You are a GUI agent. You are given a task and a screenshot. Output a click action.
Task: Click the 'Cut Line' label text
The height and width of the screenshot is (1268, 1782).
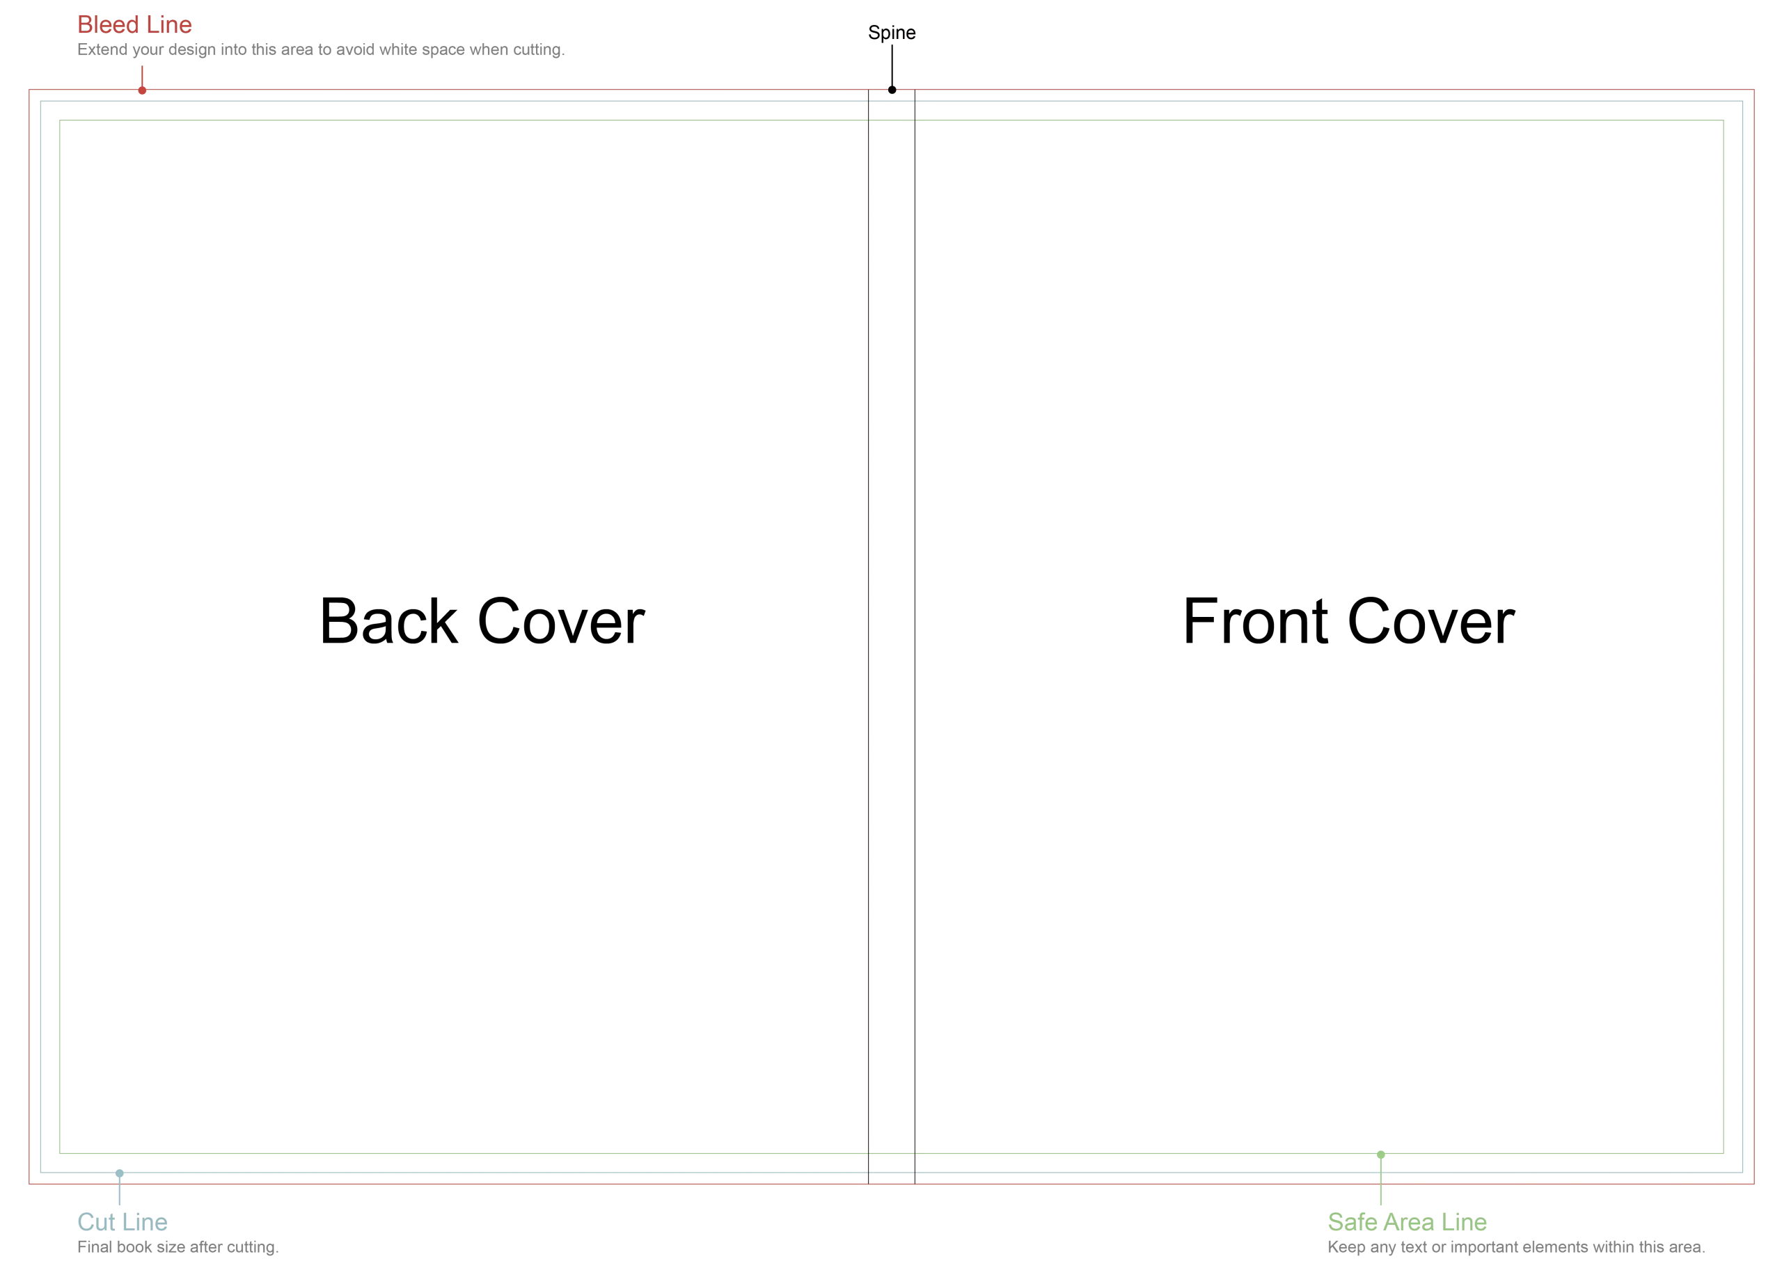point(124,1221)
